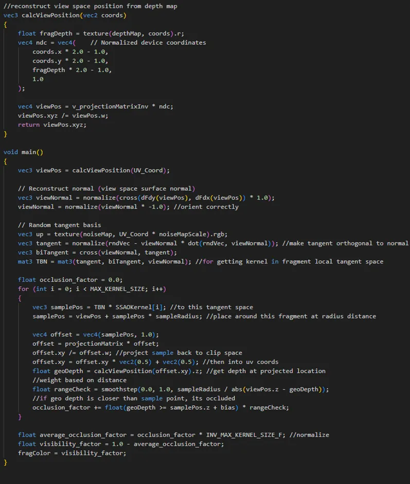Click 'mat3(tangent, biTangent, viewNormal)' in the TBN line

(x=124, y=261)
